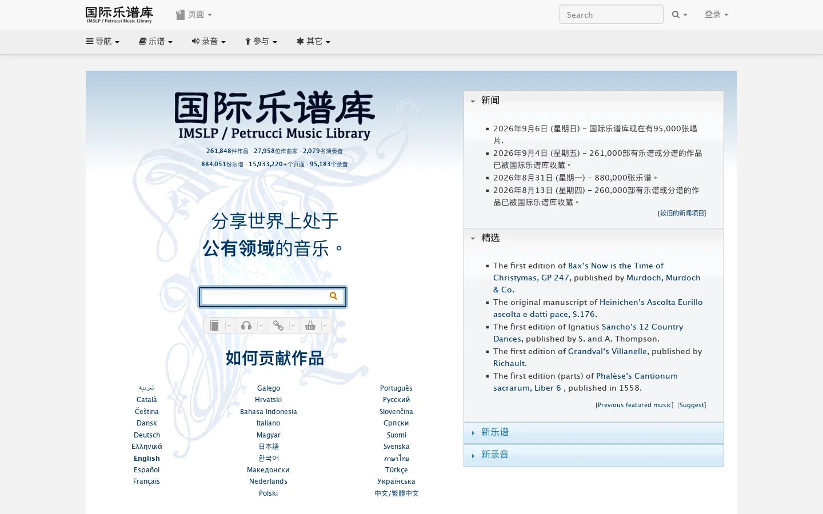Open the 导航 navigation menu
Image resolution: width=823 pixels, height=514 pixels.
point(103,41)
